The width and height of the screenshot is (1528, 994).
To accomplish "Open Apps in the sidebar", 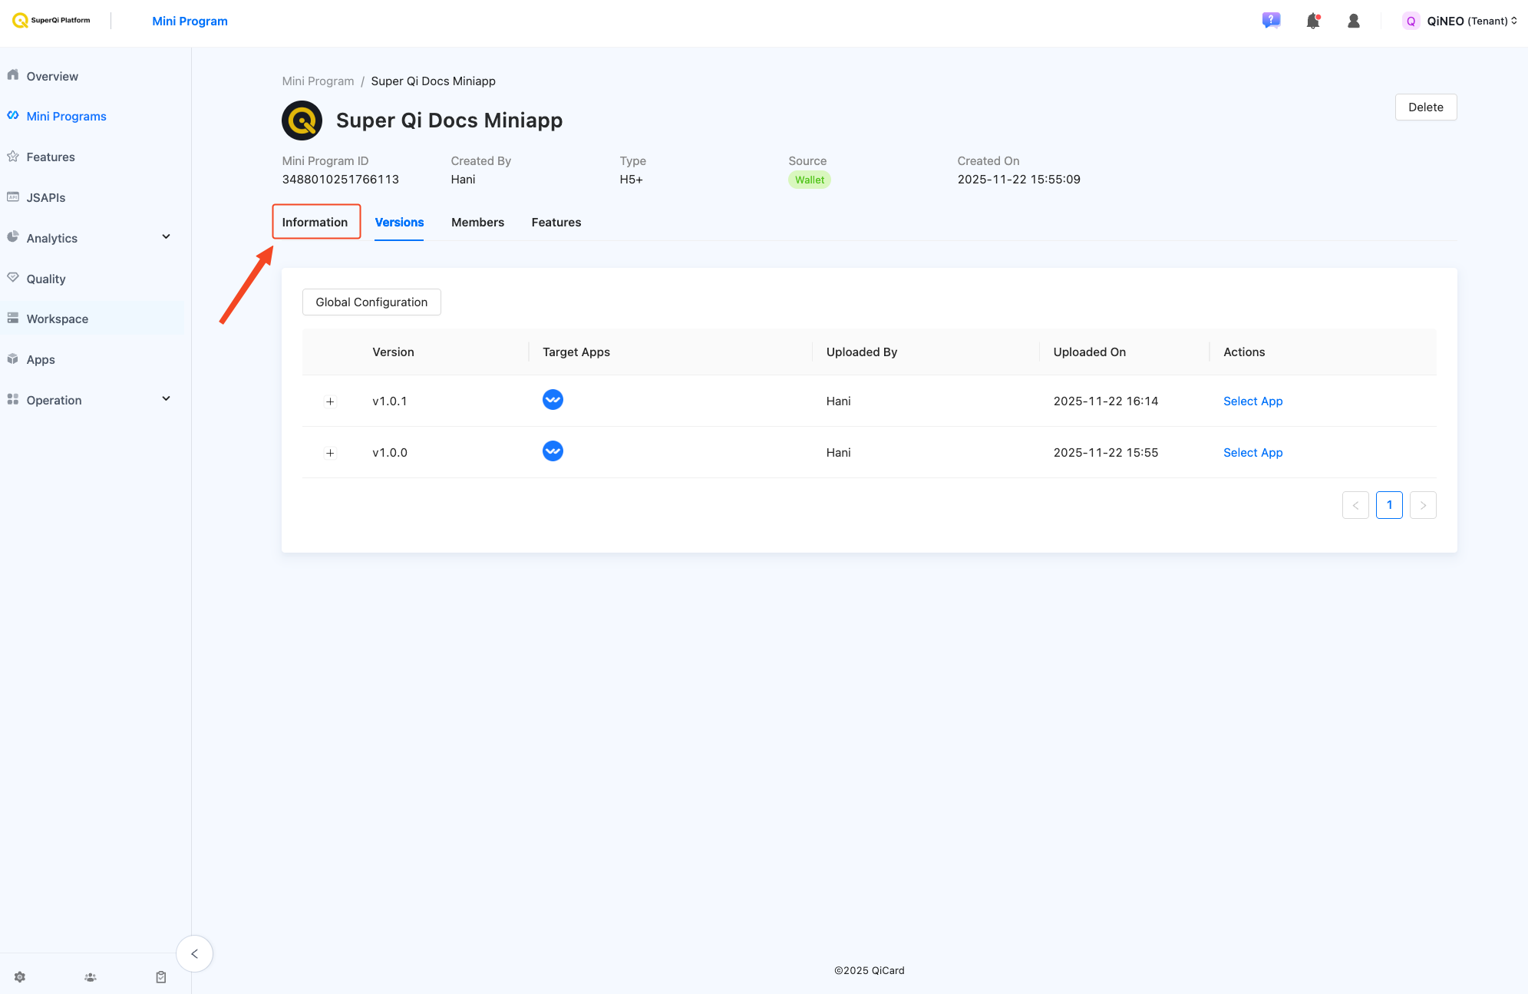I will click(x=41, y=360).
